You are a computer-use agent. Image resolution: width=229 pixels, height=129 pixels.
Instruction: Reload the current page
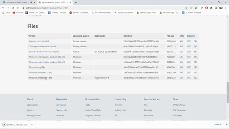pyautogui.click(x=13, y=8)
